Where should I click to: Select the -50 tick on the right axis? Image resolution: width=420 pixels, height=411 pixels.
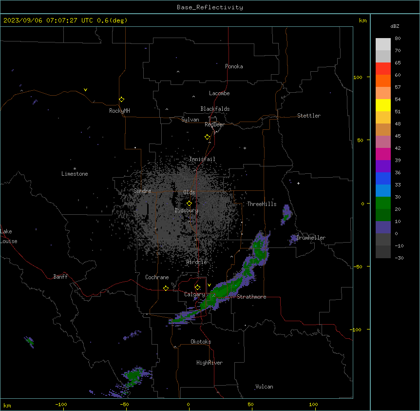pos(358,267)
